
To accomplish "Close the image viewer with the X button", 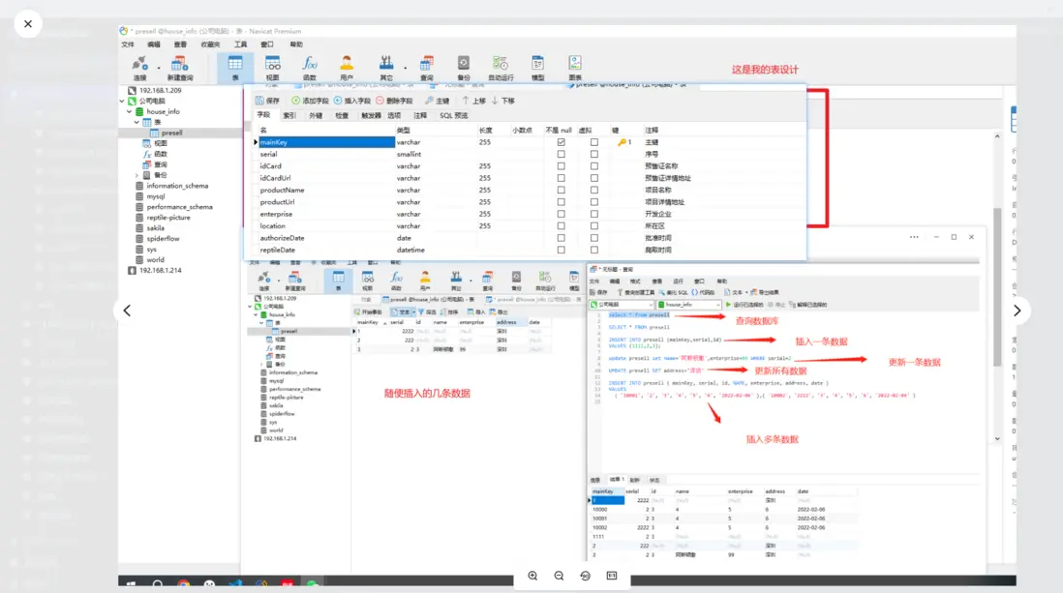I will coord(28,24).
